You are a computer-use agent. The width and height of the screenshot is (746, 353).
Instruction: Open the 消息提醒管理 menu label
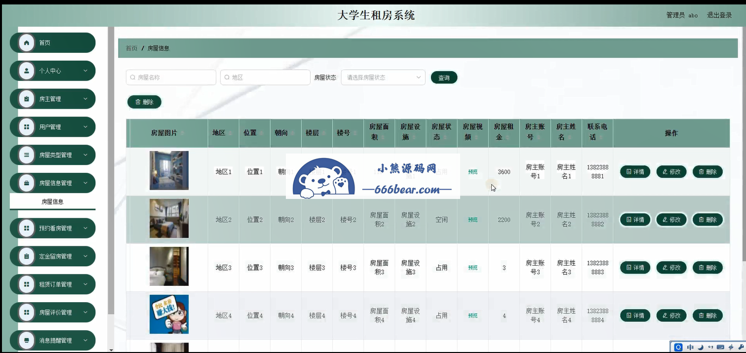pyautogui.click(x=55, y=341)
